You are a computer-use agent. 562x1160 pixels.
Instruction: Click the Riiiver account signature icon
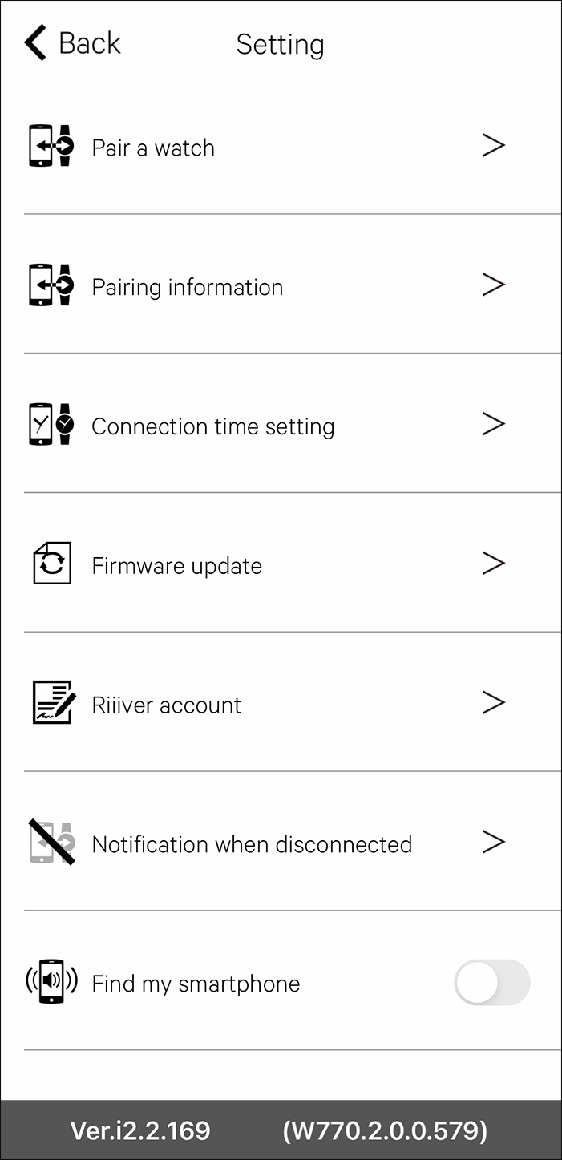coord(54,703)
